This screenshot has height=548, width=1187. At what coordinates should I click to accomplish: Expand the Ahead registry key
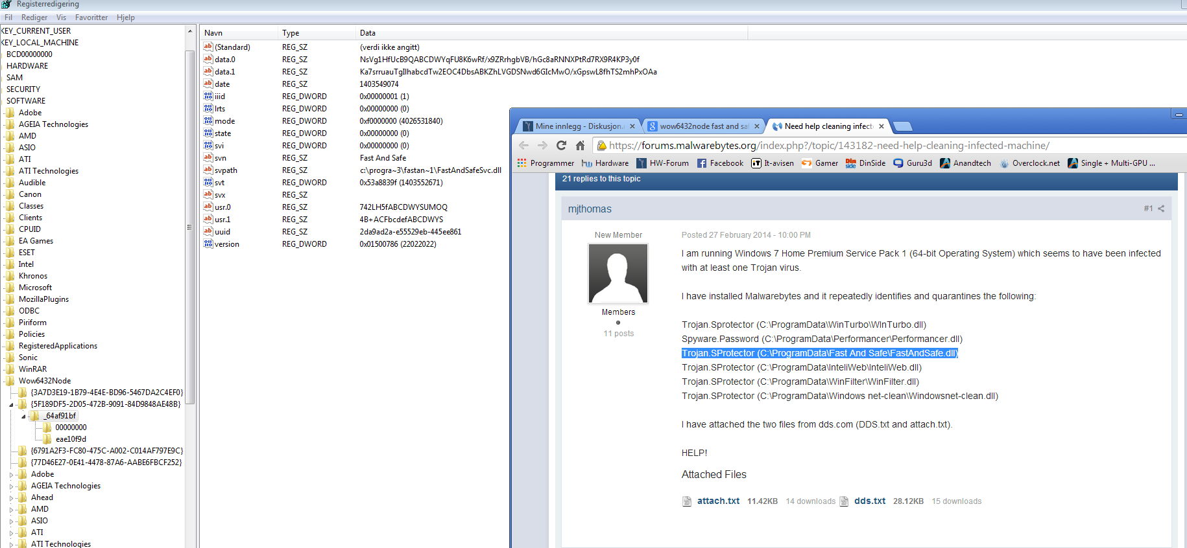[11, 497]
